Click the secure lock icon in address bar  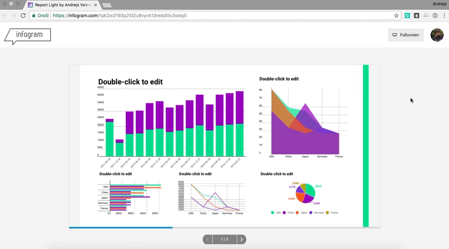34,15
